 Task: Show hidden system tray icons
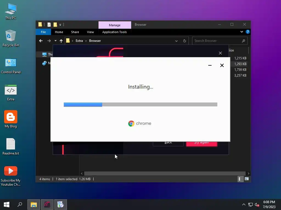tap(244, 205)
